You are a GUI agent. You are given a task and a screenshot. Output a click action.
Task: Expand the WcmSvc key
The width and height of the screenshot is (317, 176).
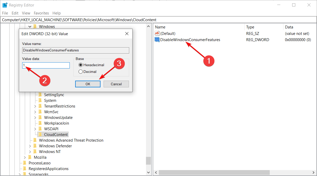click(35, 112)
